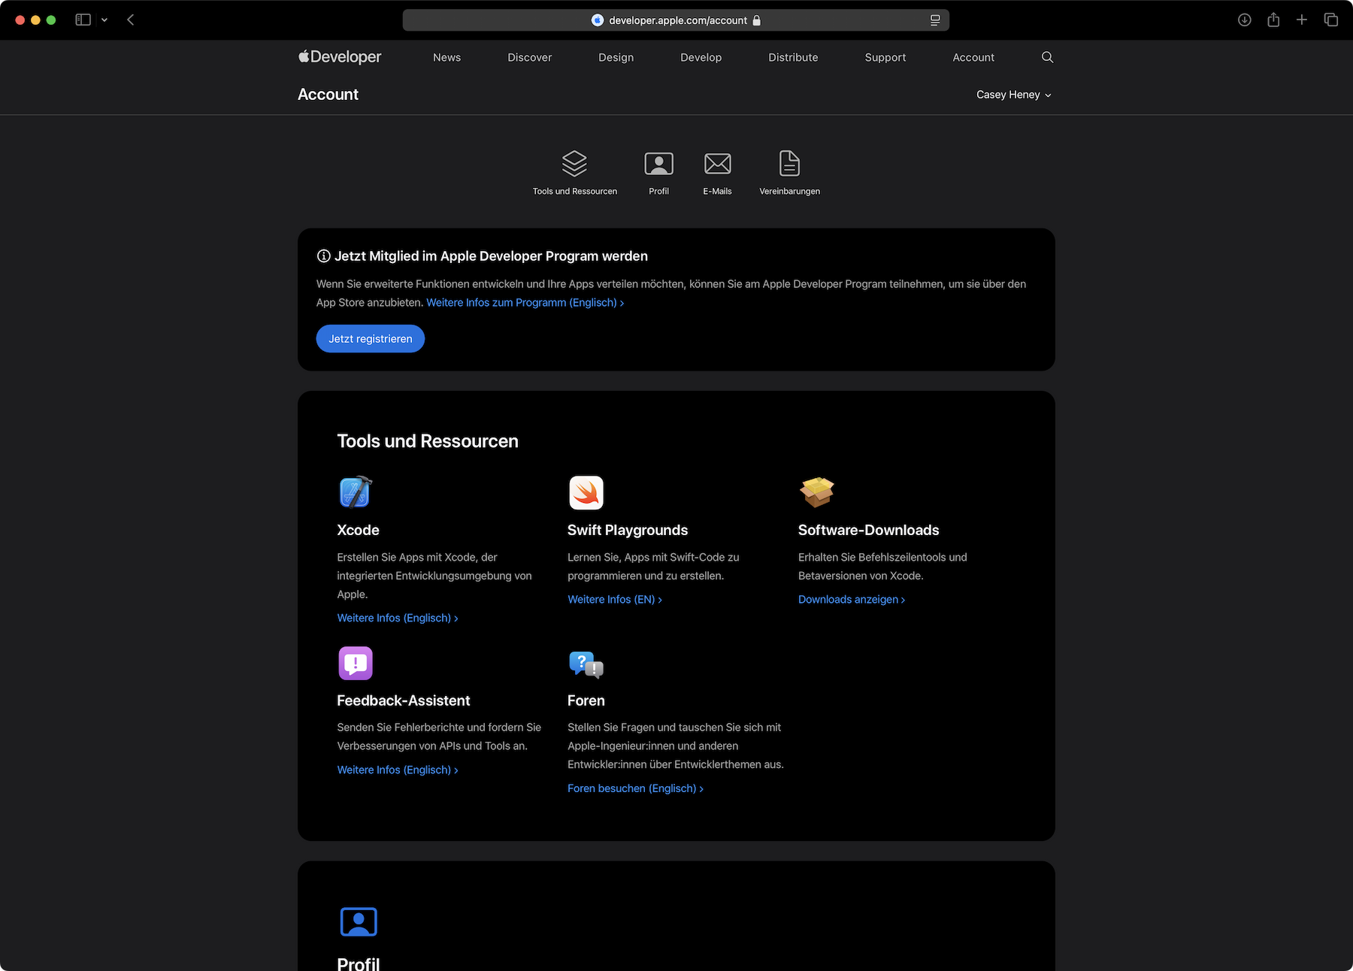
Task: Click the site icon left of URL
Action: click(598, 20)
